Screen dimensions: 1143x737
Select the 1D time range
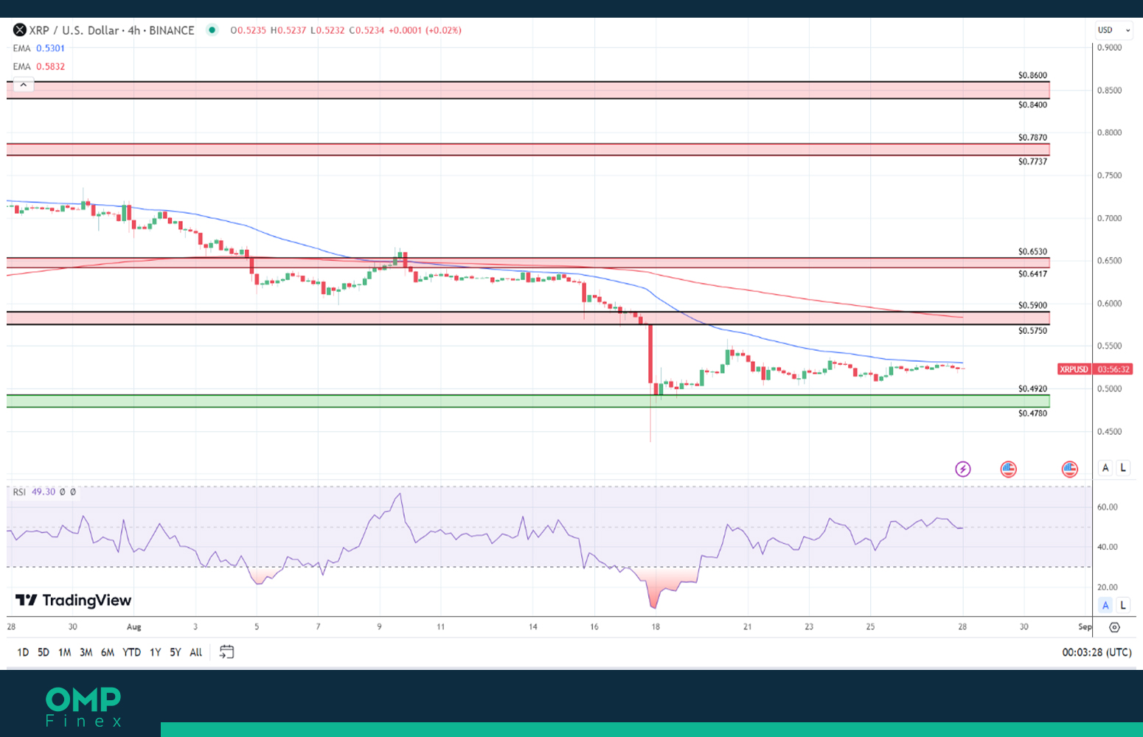[23, 652]
